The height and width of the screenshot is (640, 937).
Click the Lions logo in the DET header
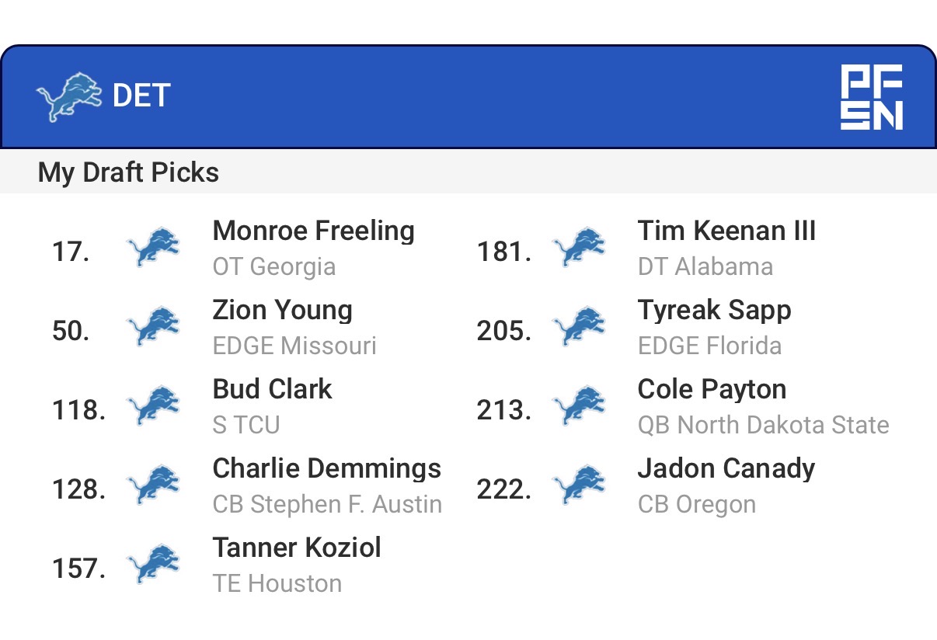coord(69,97)
